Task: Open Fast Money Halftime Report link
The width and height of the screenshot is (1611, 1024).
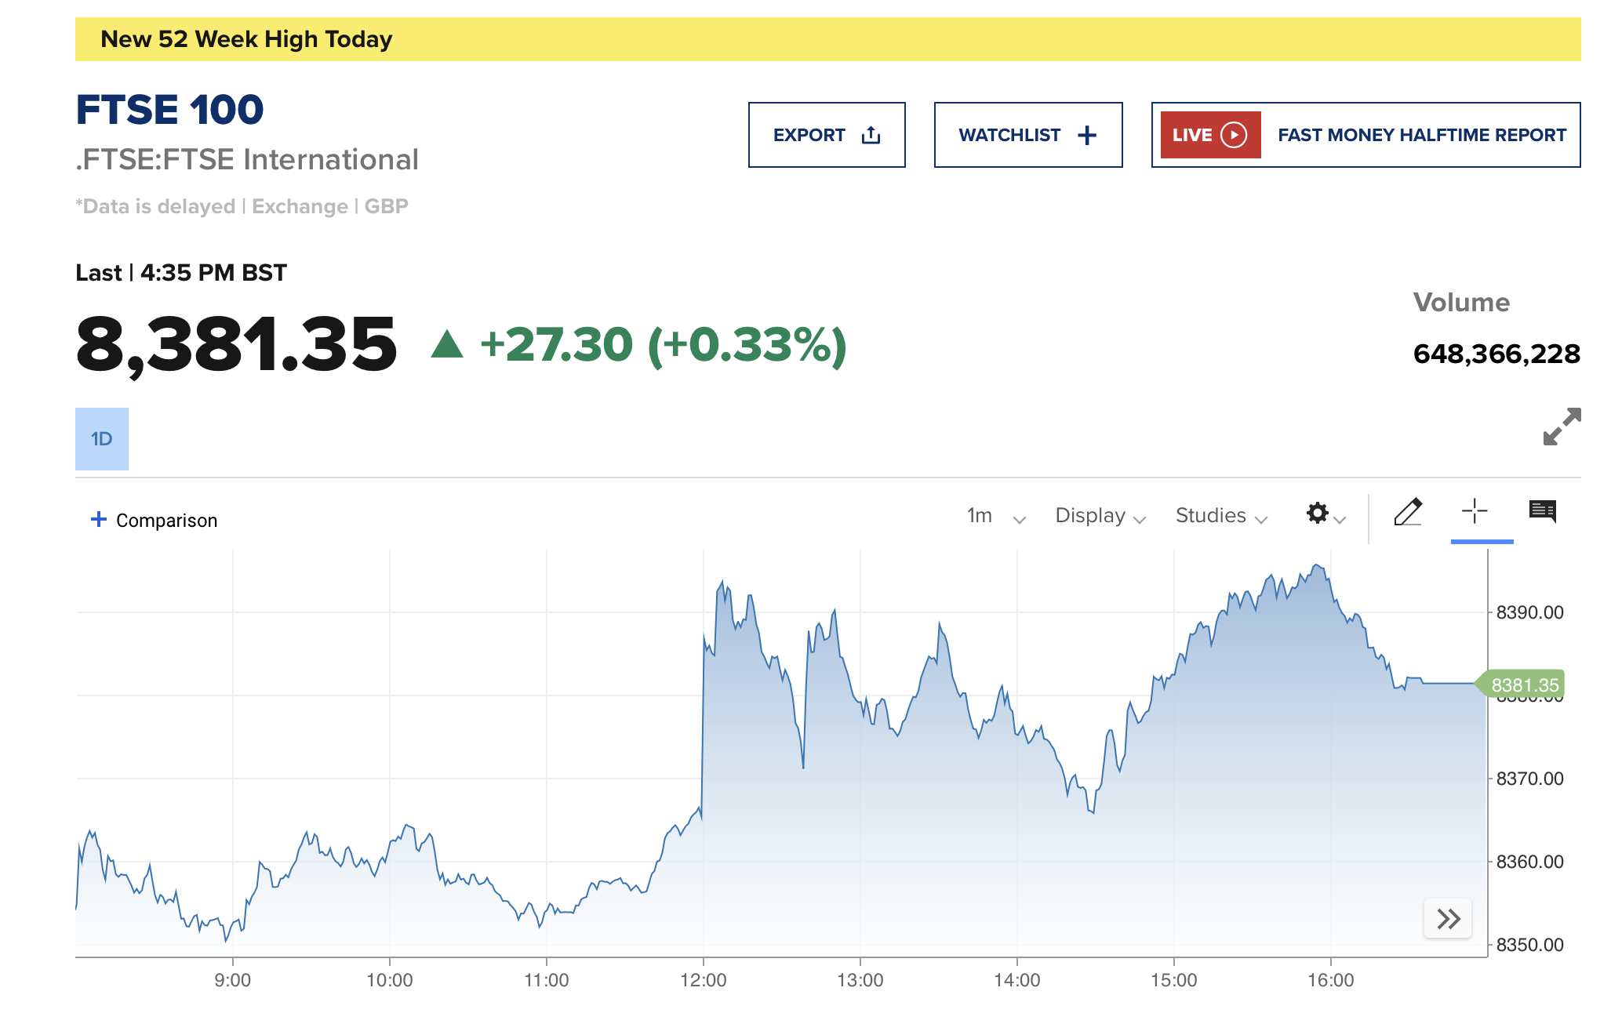Action: tap(1421, 135)
